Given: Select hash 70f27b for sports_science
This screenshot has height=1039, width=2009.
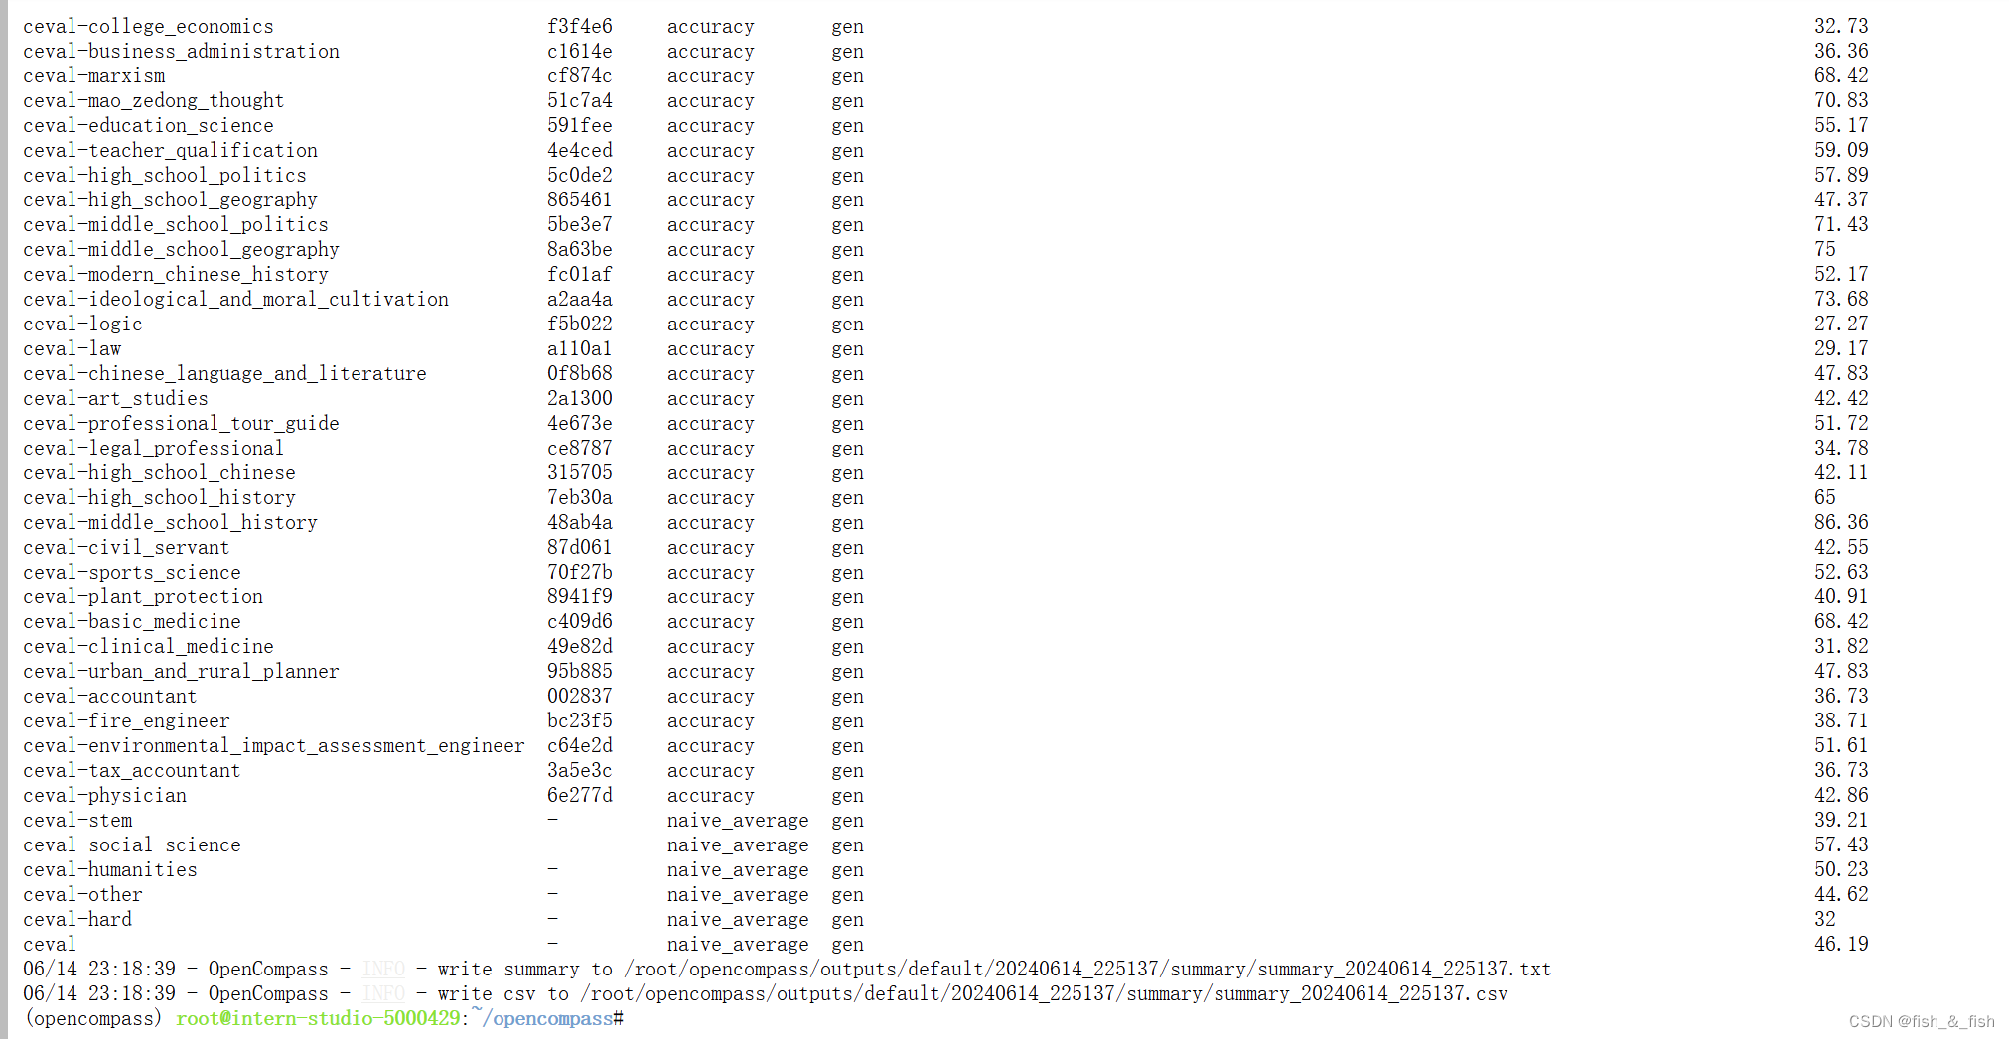Looking at the screenshot, I should click(x=580, y=573).
